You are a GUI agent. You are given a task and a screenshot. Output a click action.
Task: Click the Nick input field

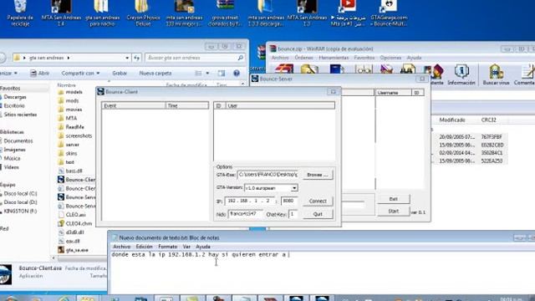click(x=245, y=214)
